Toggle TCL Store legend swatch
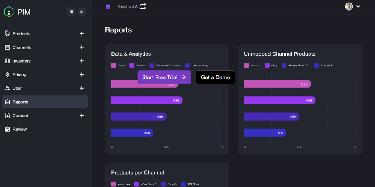Image resolution: width=375 pixels, height=187 pixels. point(183,184)
